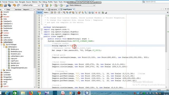Uncomment the selected lines

tap(106, 13)
